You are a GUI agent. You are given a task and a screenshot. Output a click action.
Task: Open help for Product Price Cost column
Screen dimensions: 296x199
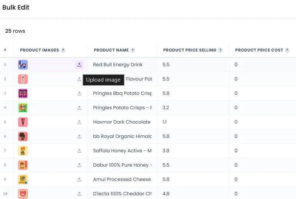pos(287,50)
